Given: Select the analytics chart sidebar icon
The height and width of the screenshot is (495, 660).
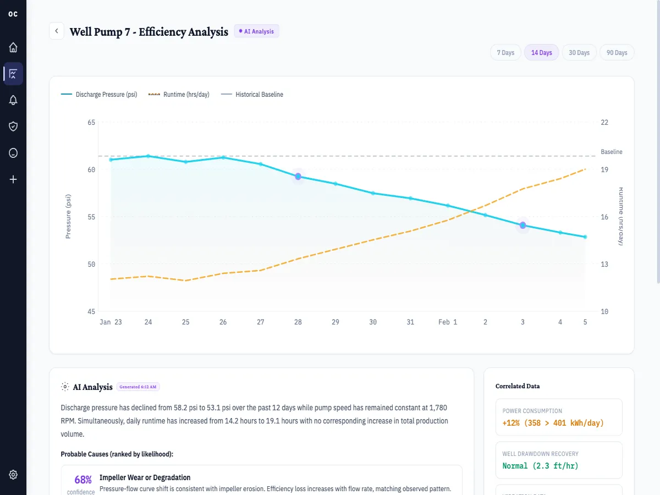Looking at the screenshot, I should tap(13, 74).
